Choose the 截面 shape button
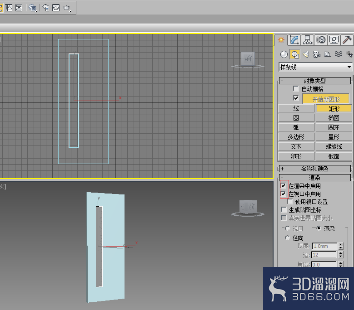The height and width of the screenshot is (310, 354). tap(334, 156)
